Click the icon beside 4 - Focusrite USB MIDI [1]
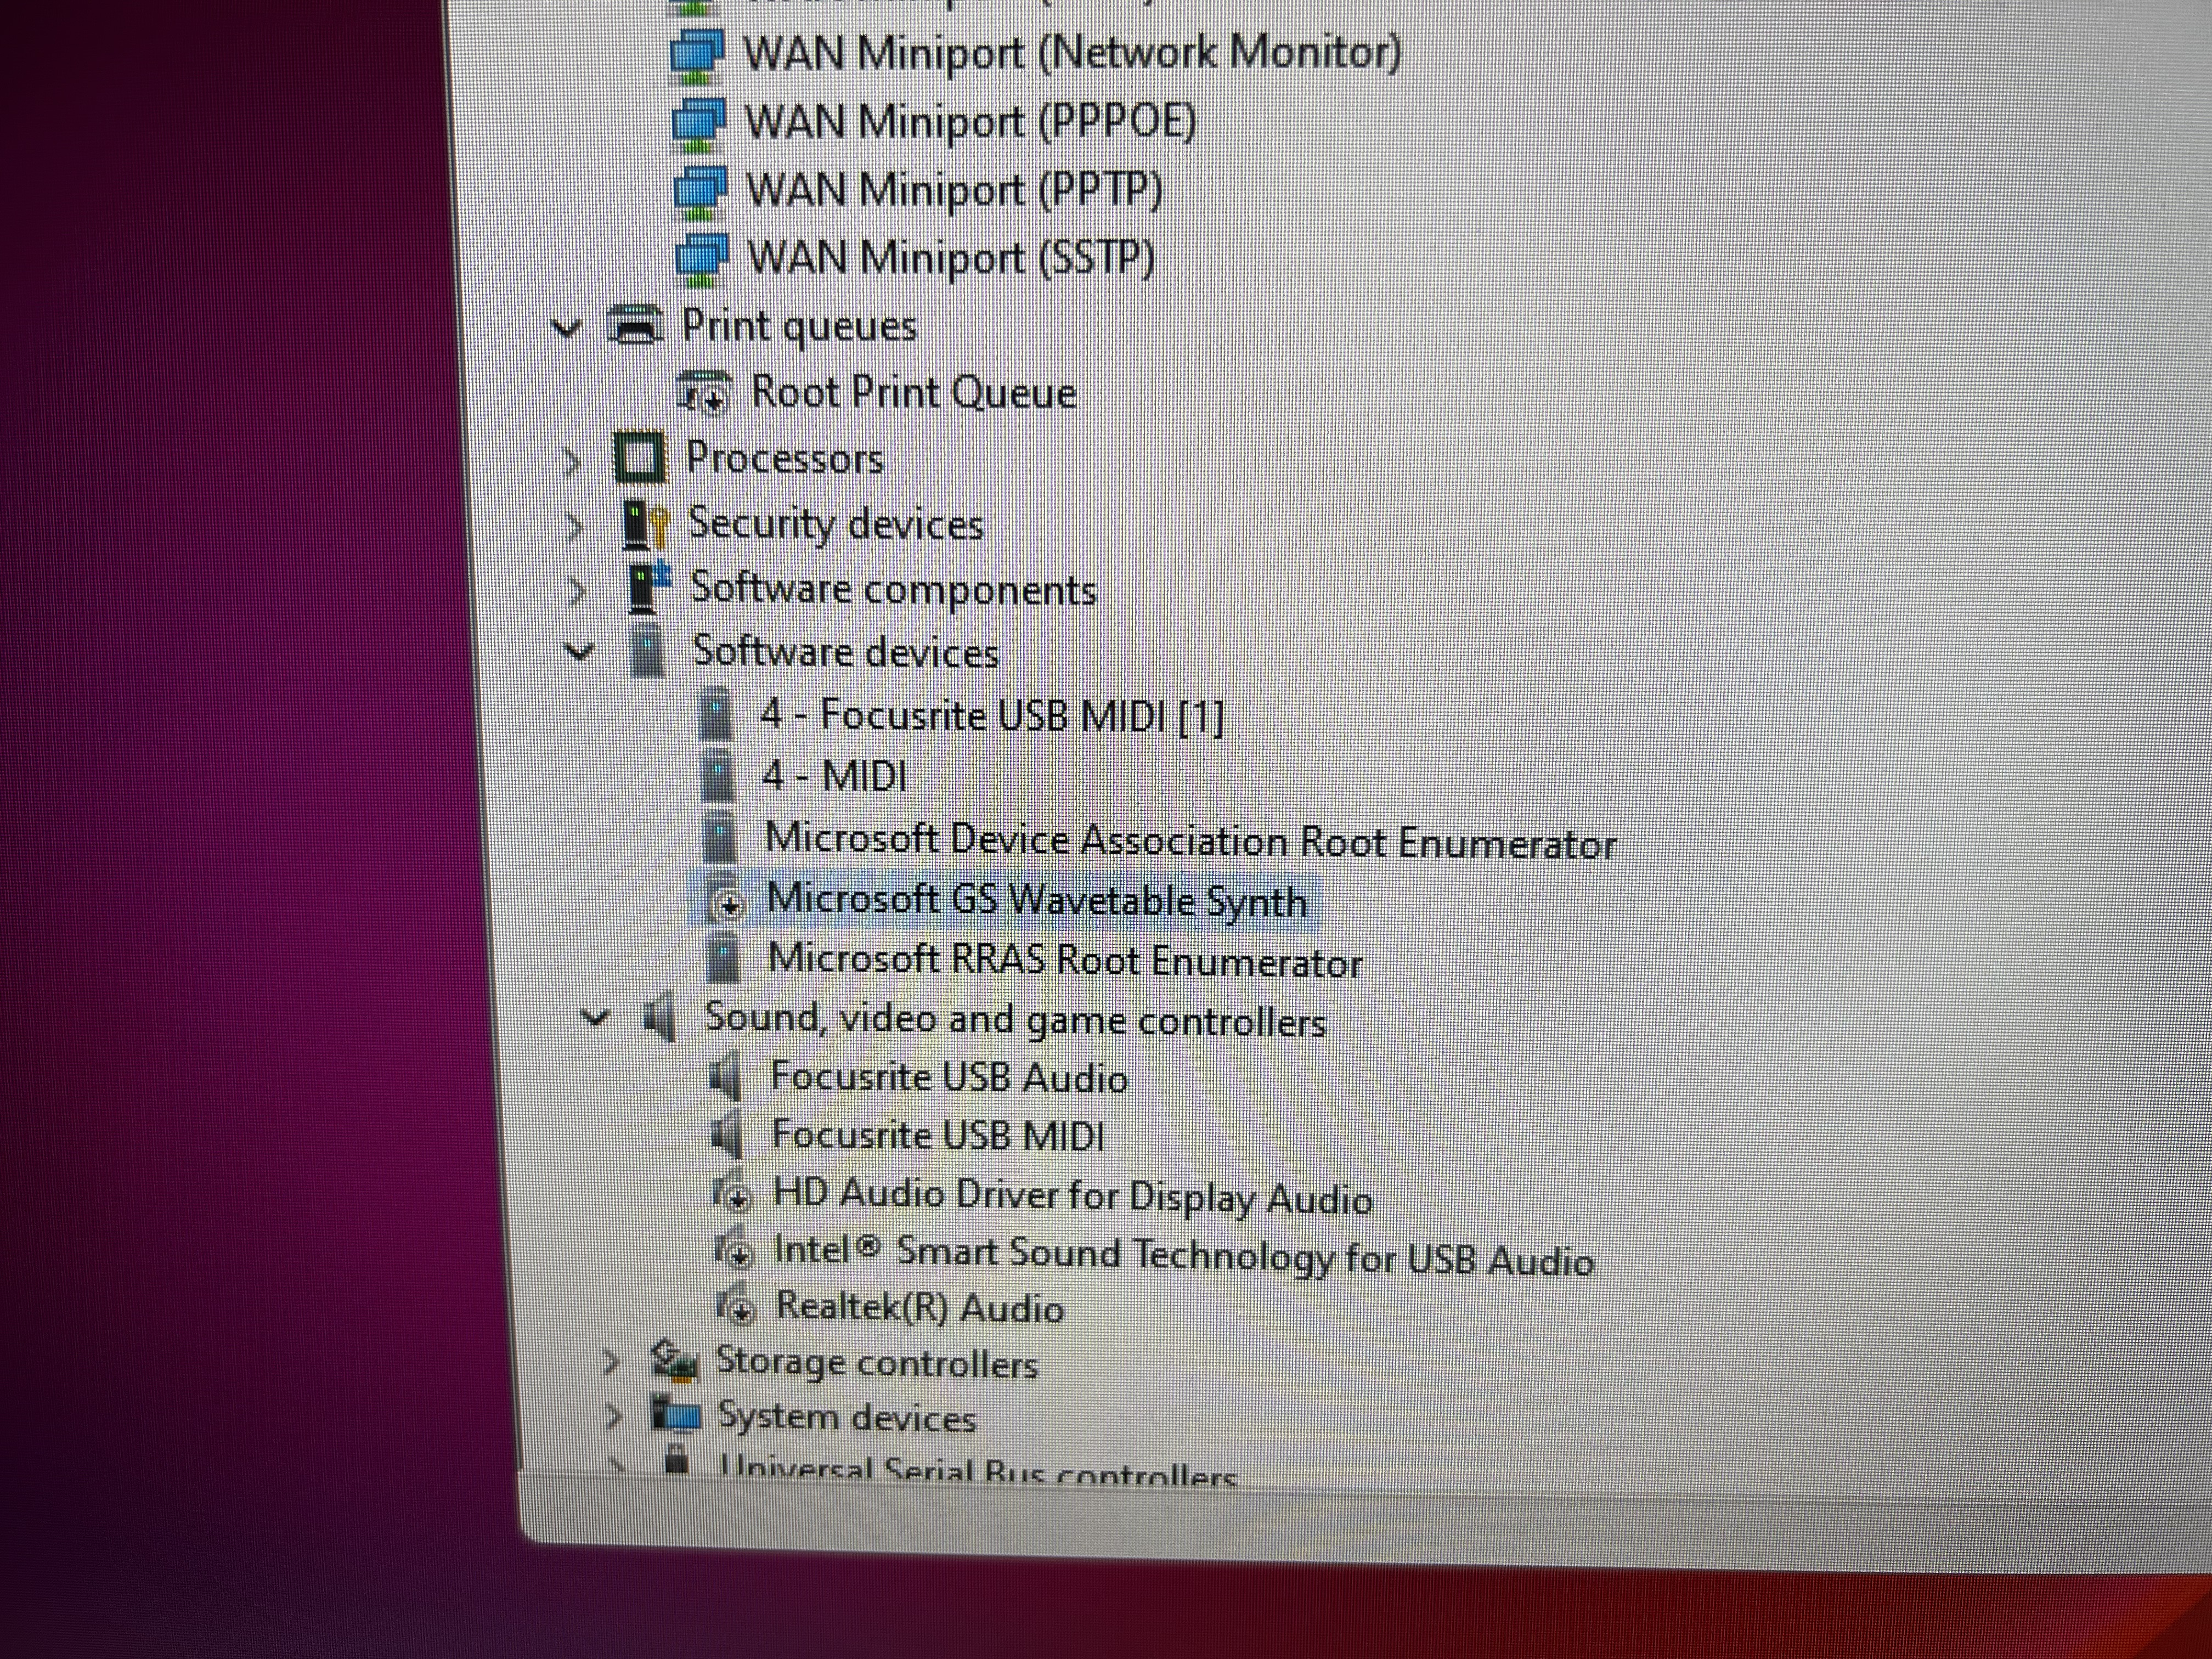The width and height of the screenshot is (2212, 1659). [715, 714]
